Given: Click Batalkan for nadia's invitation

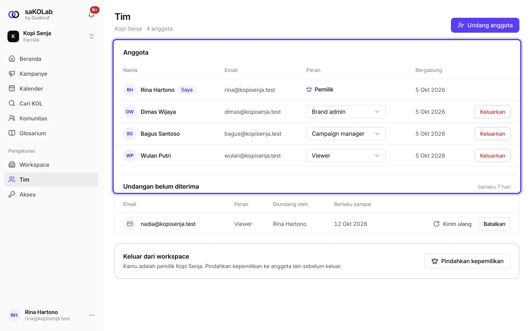Looking at the screenshot, I should (494, 224).
